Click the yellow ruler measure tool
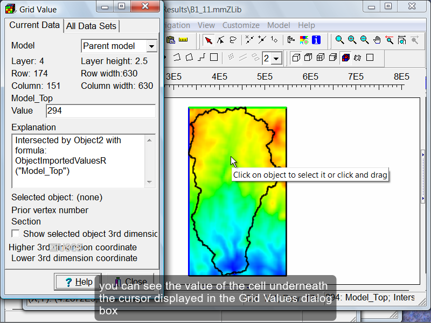 183,40
